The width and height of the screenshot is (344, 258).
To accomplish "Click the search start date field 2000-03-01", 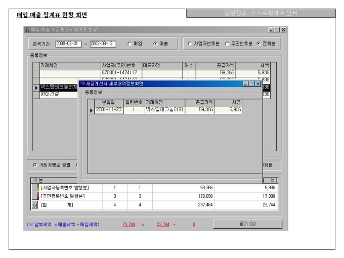I will 68,44.
